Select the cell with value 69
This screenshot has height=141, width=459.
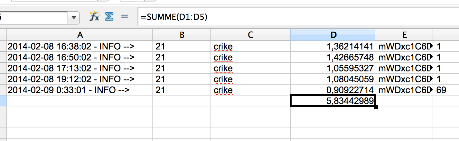tap(446, 90)
